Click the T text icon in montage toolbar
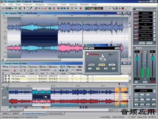The image size is (158, 119). [25, 70]
